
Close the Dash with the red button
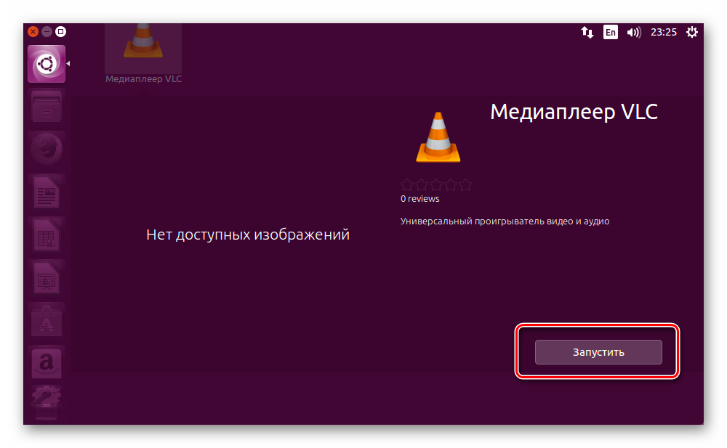click(33, 31)
